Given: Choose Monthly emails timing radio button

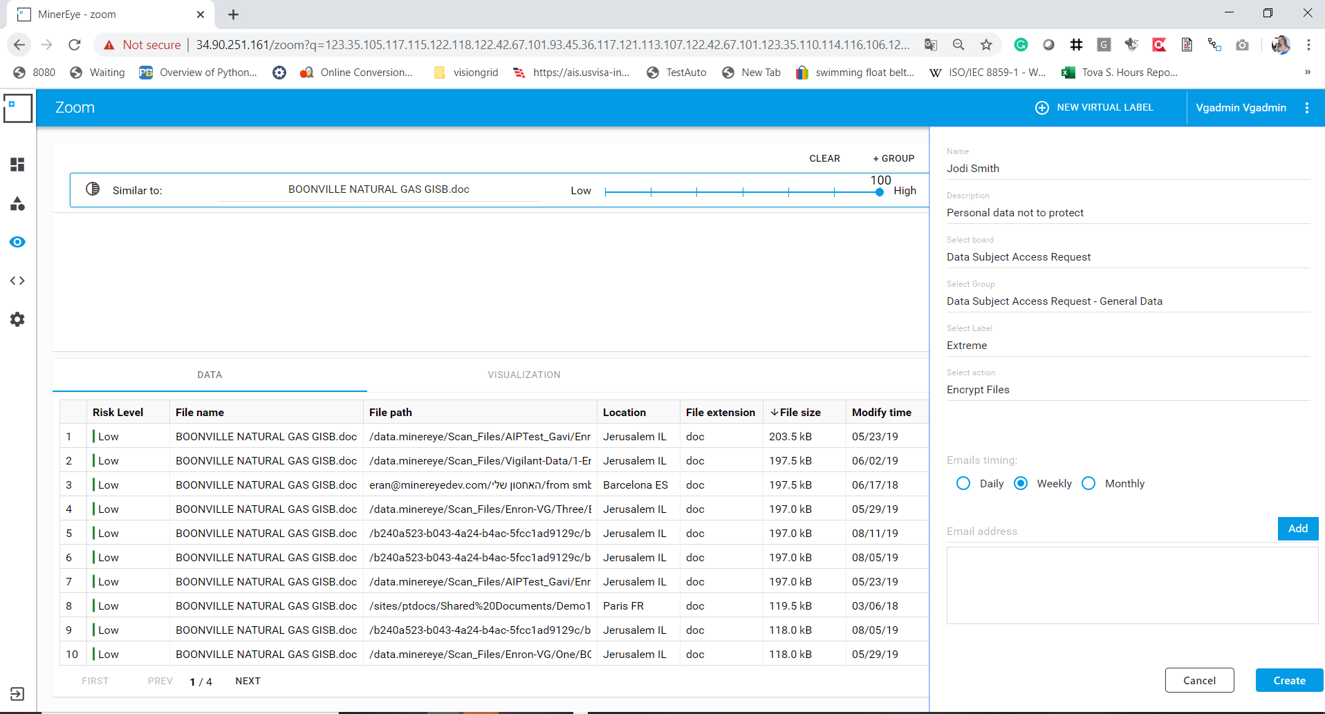Looking at the screenshot, I should (x=1088, y=484).
